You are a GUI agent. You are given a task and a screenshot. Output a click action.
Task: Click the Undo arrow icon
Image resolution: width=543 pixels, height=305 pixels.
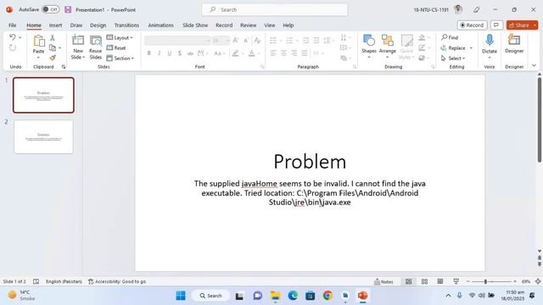click(x=13, y=37)
